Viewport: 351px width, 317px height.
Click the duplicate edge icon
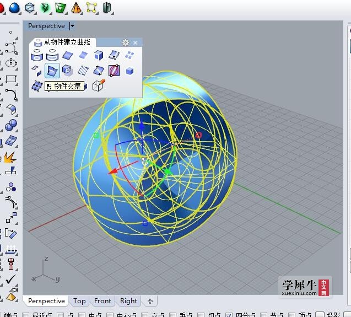click(x=68, y=55)
